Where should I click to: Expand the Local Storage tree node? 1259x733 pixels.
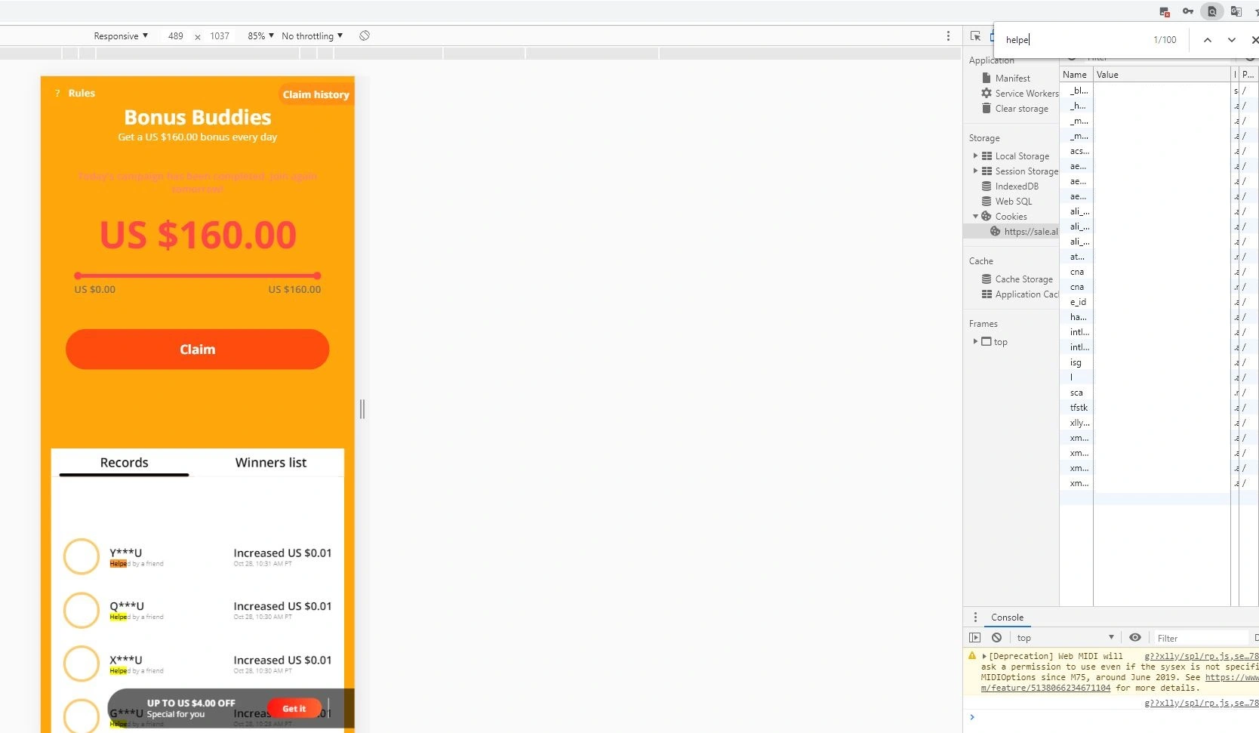[975, 156]
